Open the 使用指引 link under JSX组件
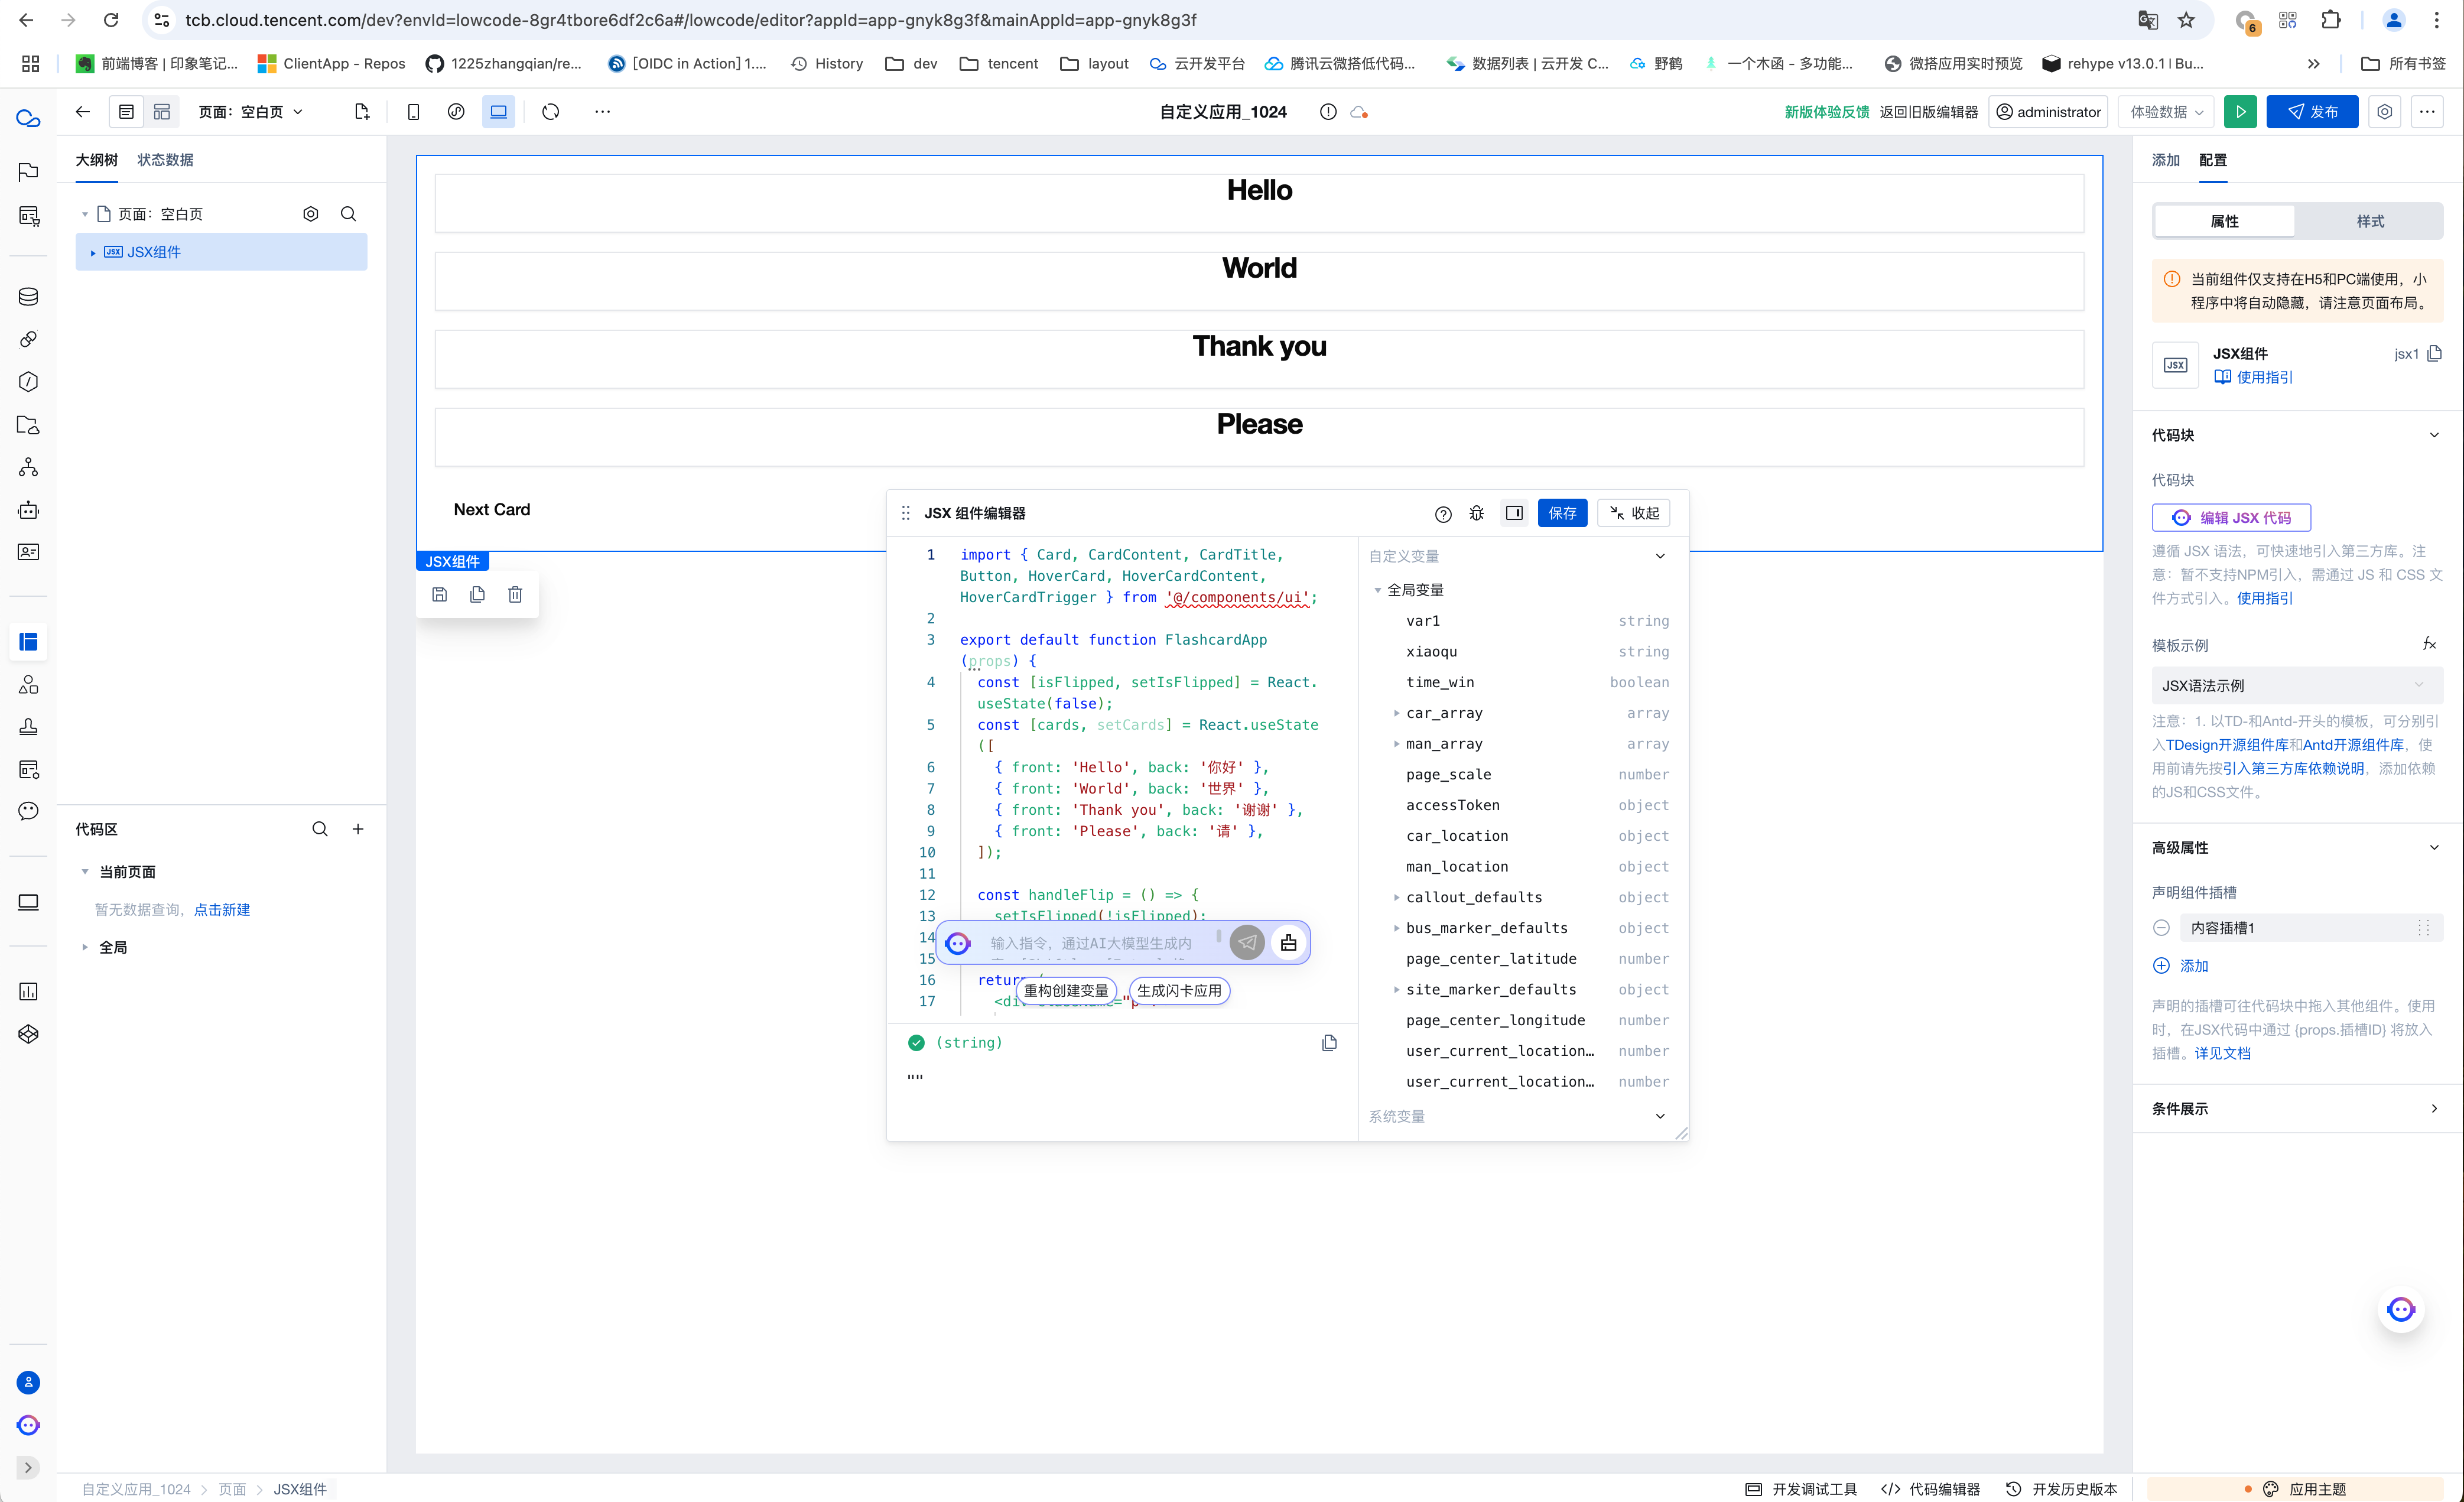Viewport: 2464px width, 1502px height. pos(2254,377)
